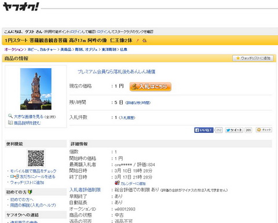Click the tweet count 265

pos(248,130)
